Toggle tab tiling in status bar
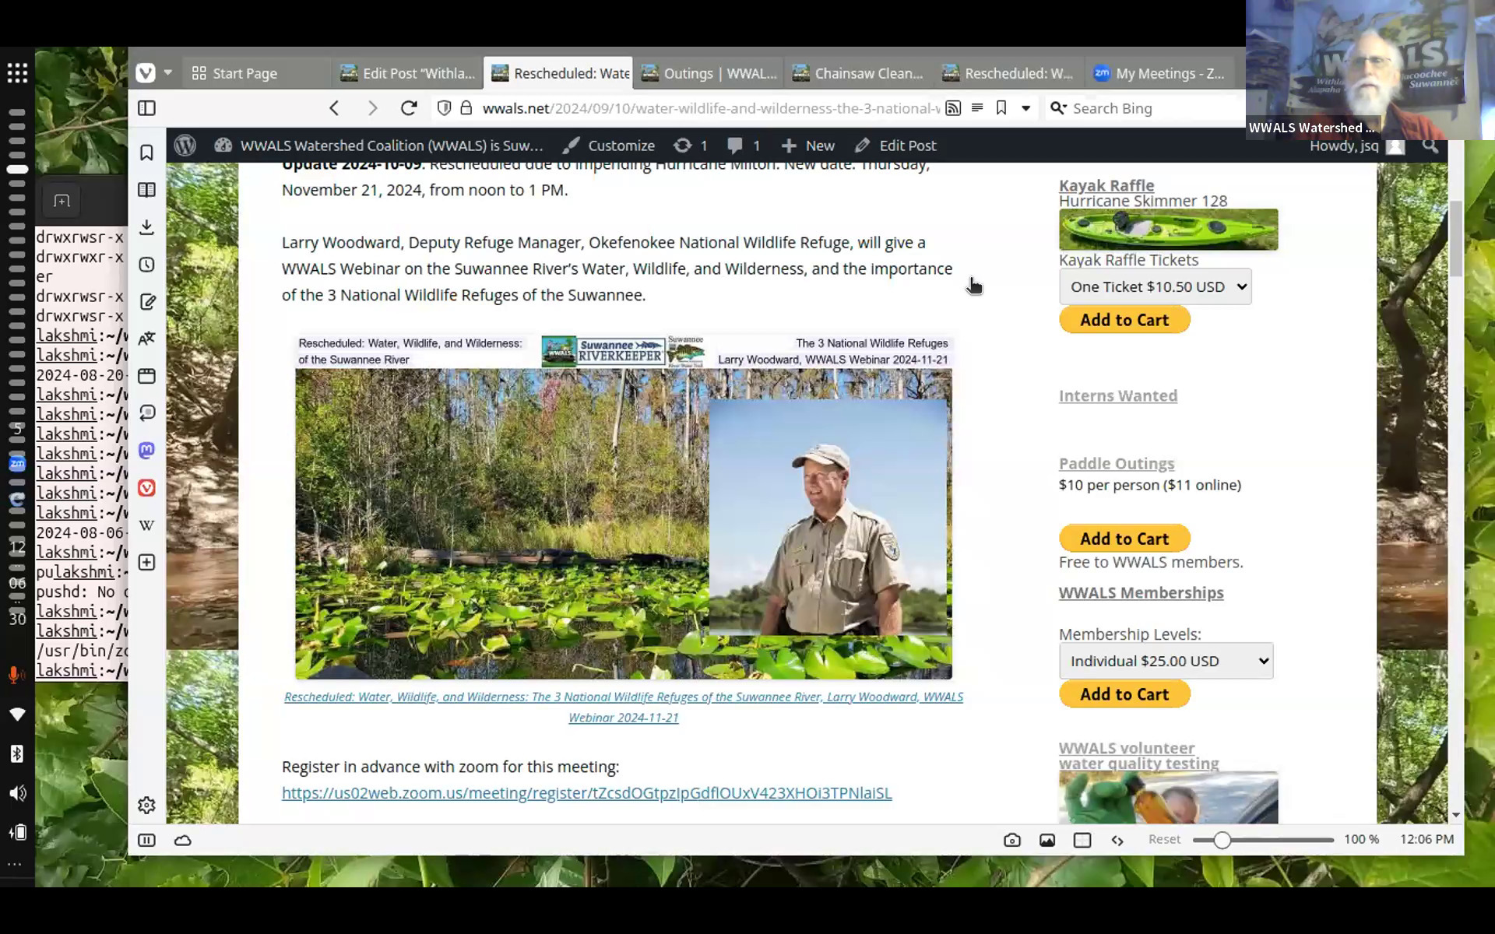 point(1082,840)
